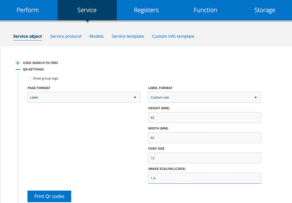Open the Perform main tab
This screenshot has width=292, height=203.
28,10
